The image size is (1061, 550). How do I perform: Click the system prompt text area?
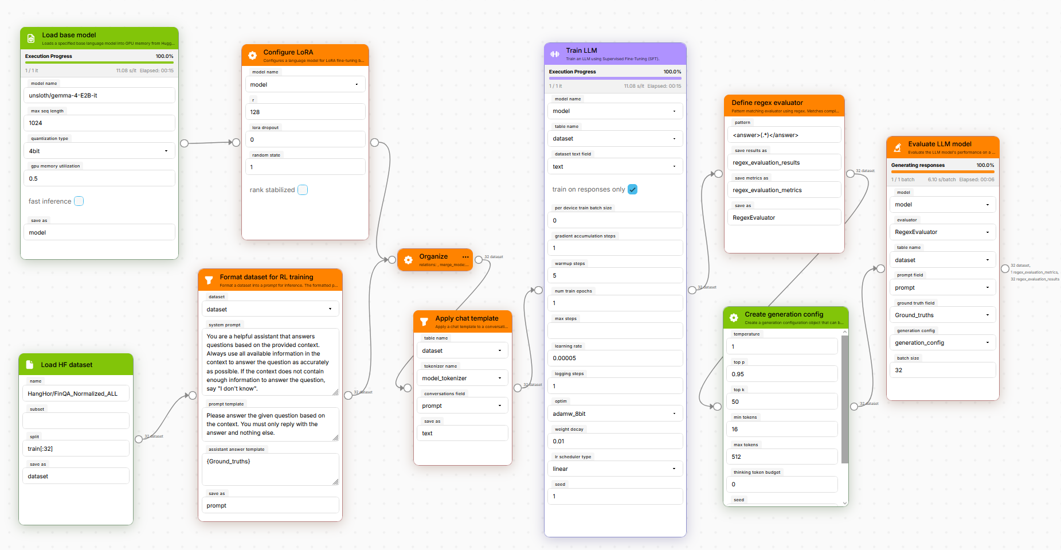pyautogui.click(x=271, y=362)
